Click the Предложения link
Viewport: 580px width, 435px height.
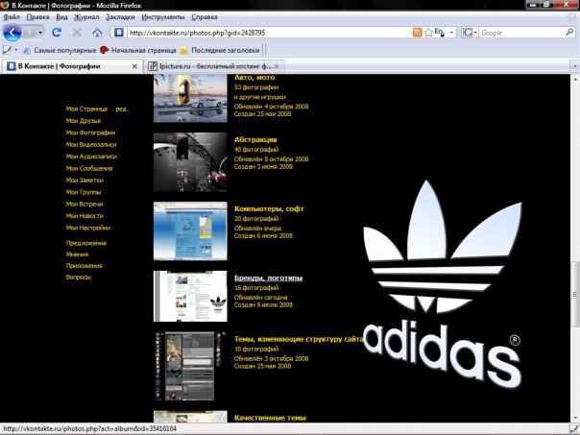pos(86,243)
